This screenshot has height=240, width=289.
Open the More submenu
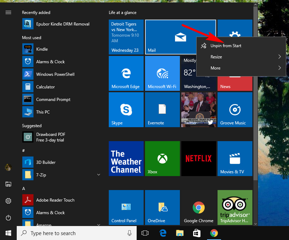pyautogui.click(x=215, y=68)
